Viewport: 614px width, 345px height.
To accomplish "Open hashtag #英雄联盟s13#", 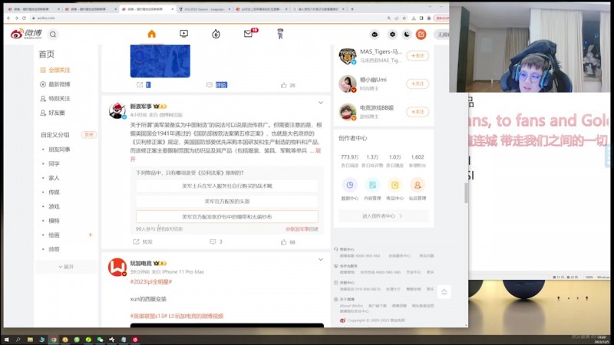I will point(149,316).
